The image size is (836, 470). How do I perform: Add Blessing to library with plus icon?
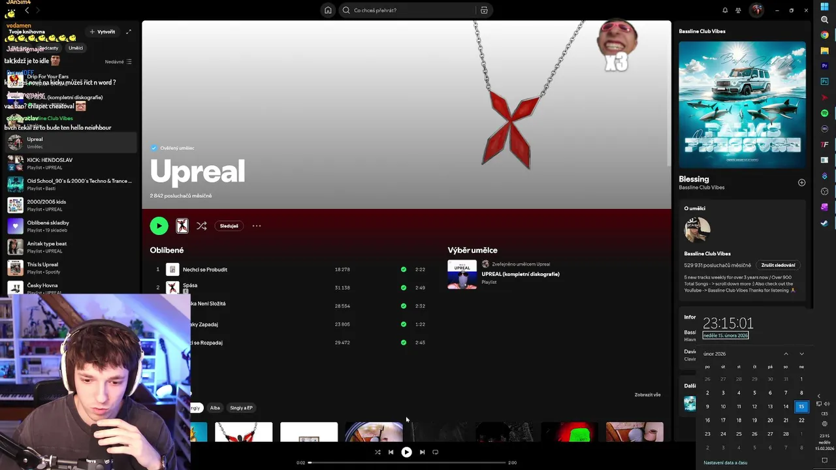(801, 183)
